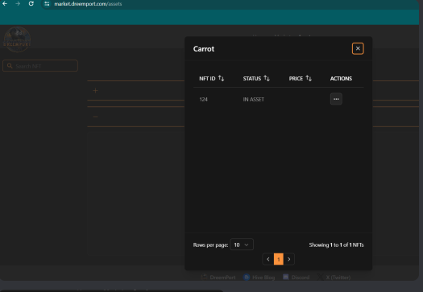Click the DreemPort logo
Screen dimensions: 423x292
17,39
